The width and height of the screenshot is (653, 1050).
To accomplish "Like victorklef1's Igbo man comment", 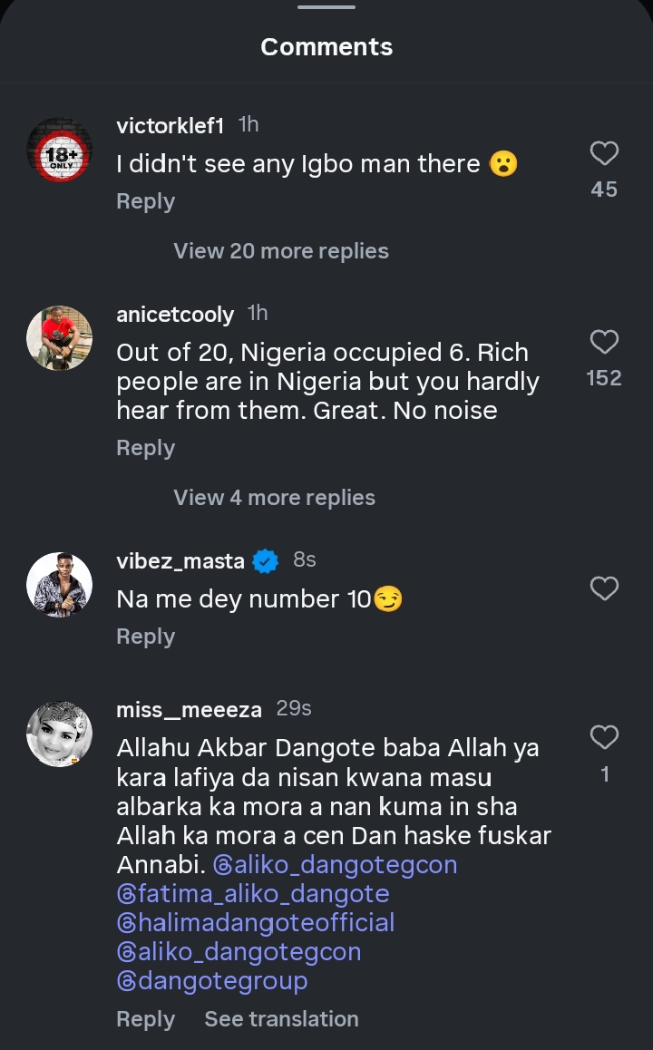I will (x=604, y=154).
